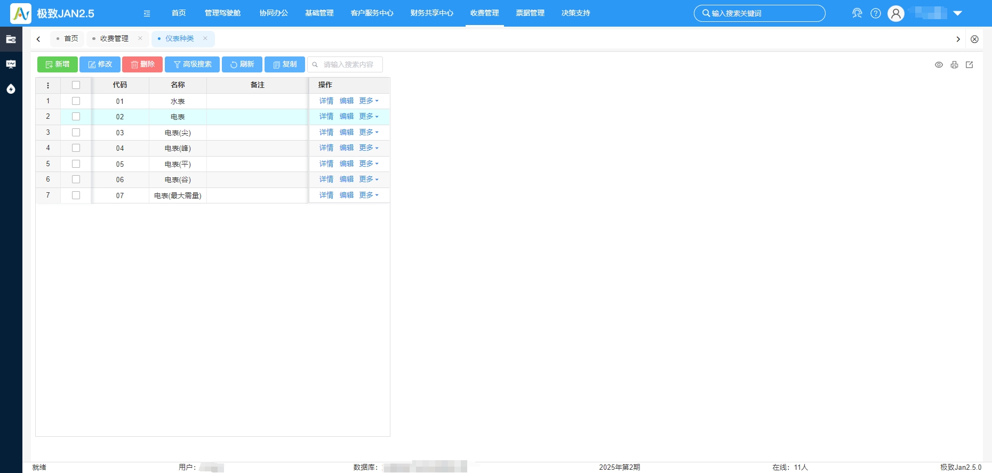Click the print icon

click(954, 65)
